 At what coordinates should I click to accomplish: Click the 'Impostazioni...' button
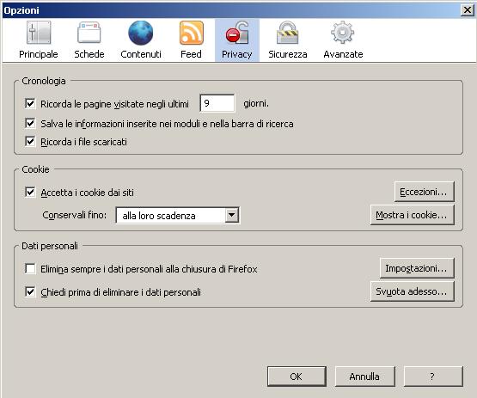417,268
